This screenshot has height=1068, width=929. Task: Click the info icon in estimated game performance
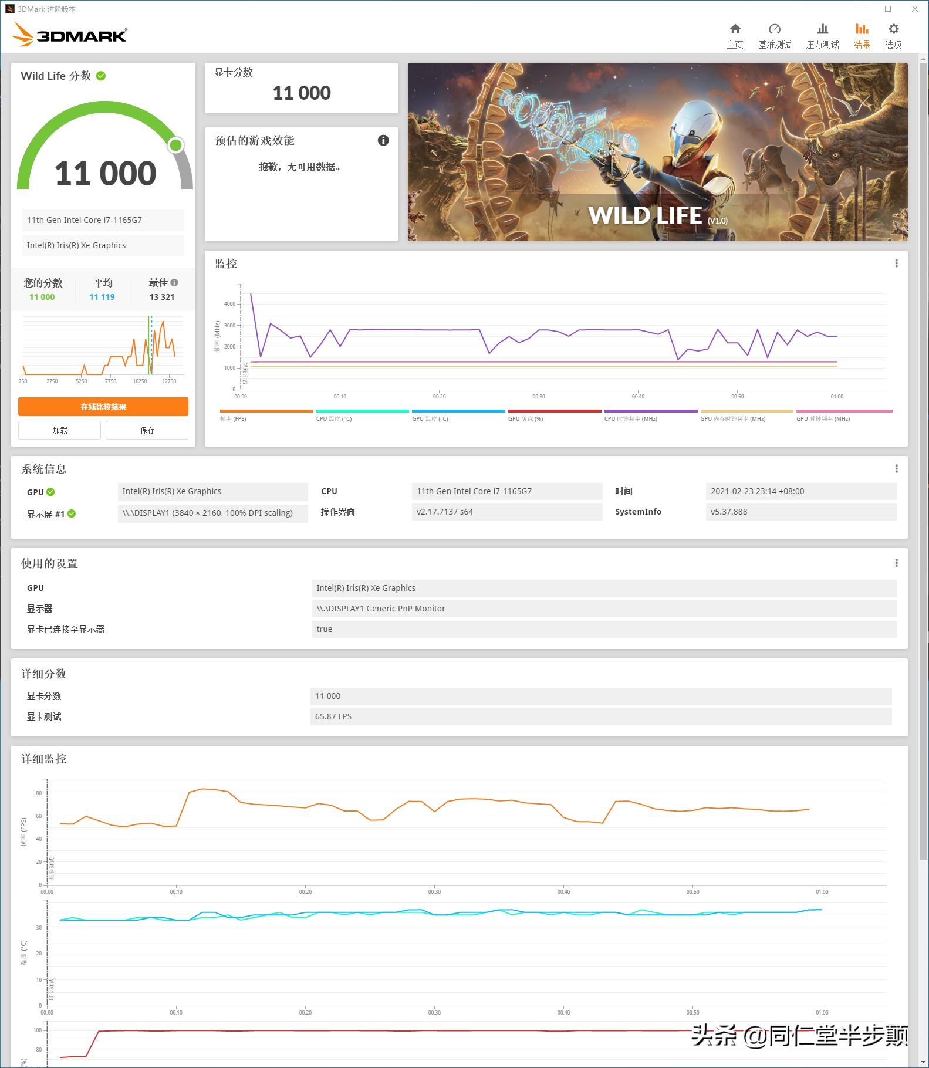click(x=383, y=140)
